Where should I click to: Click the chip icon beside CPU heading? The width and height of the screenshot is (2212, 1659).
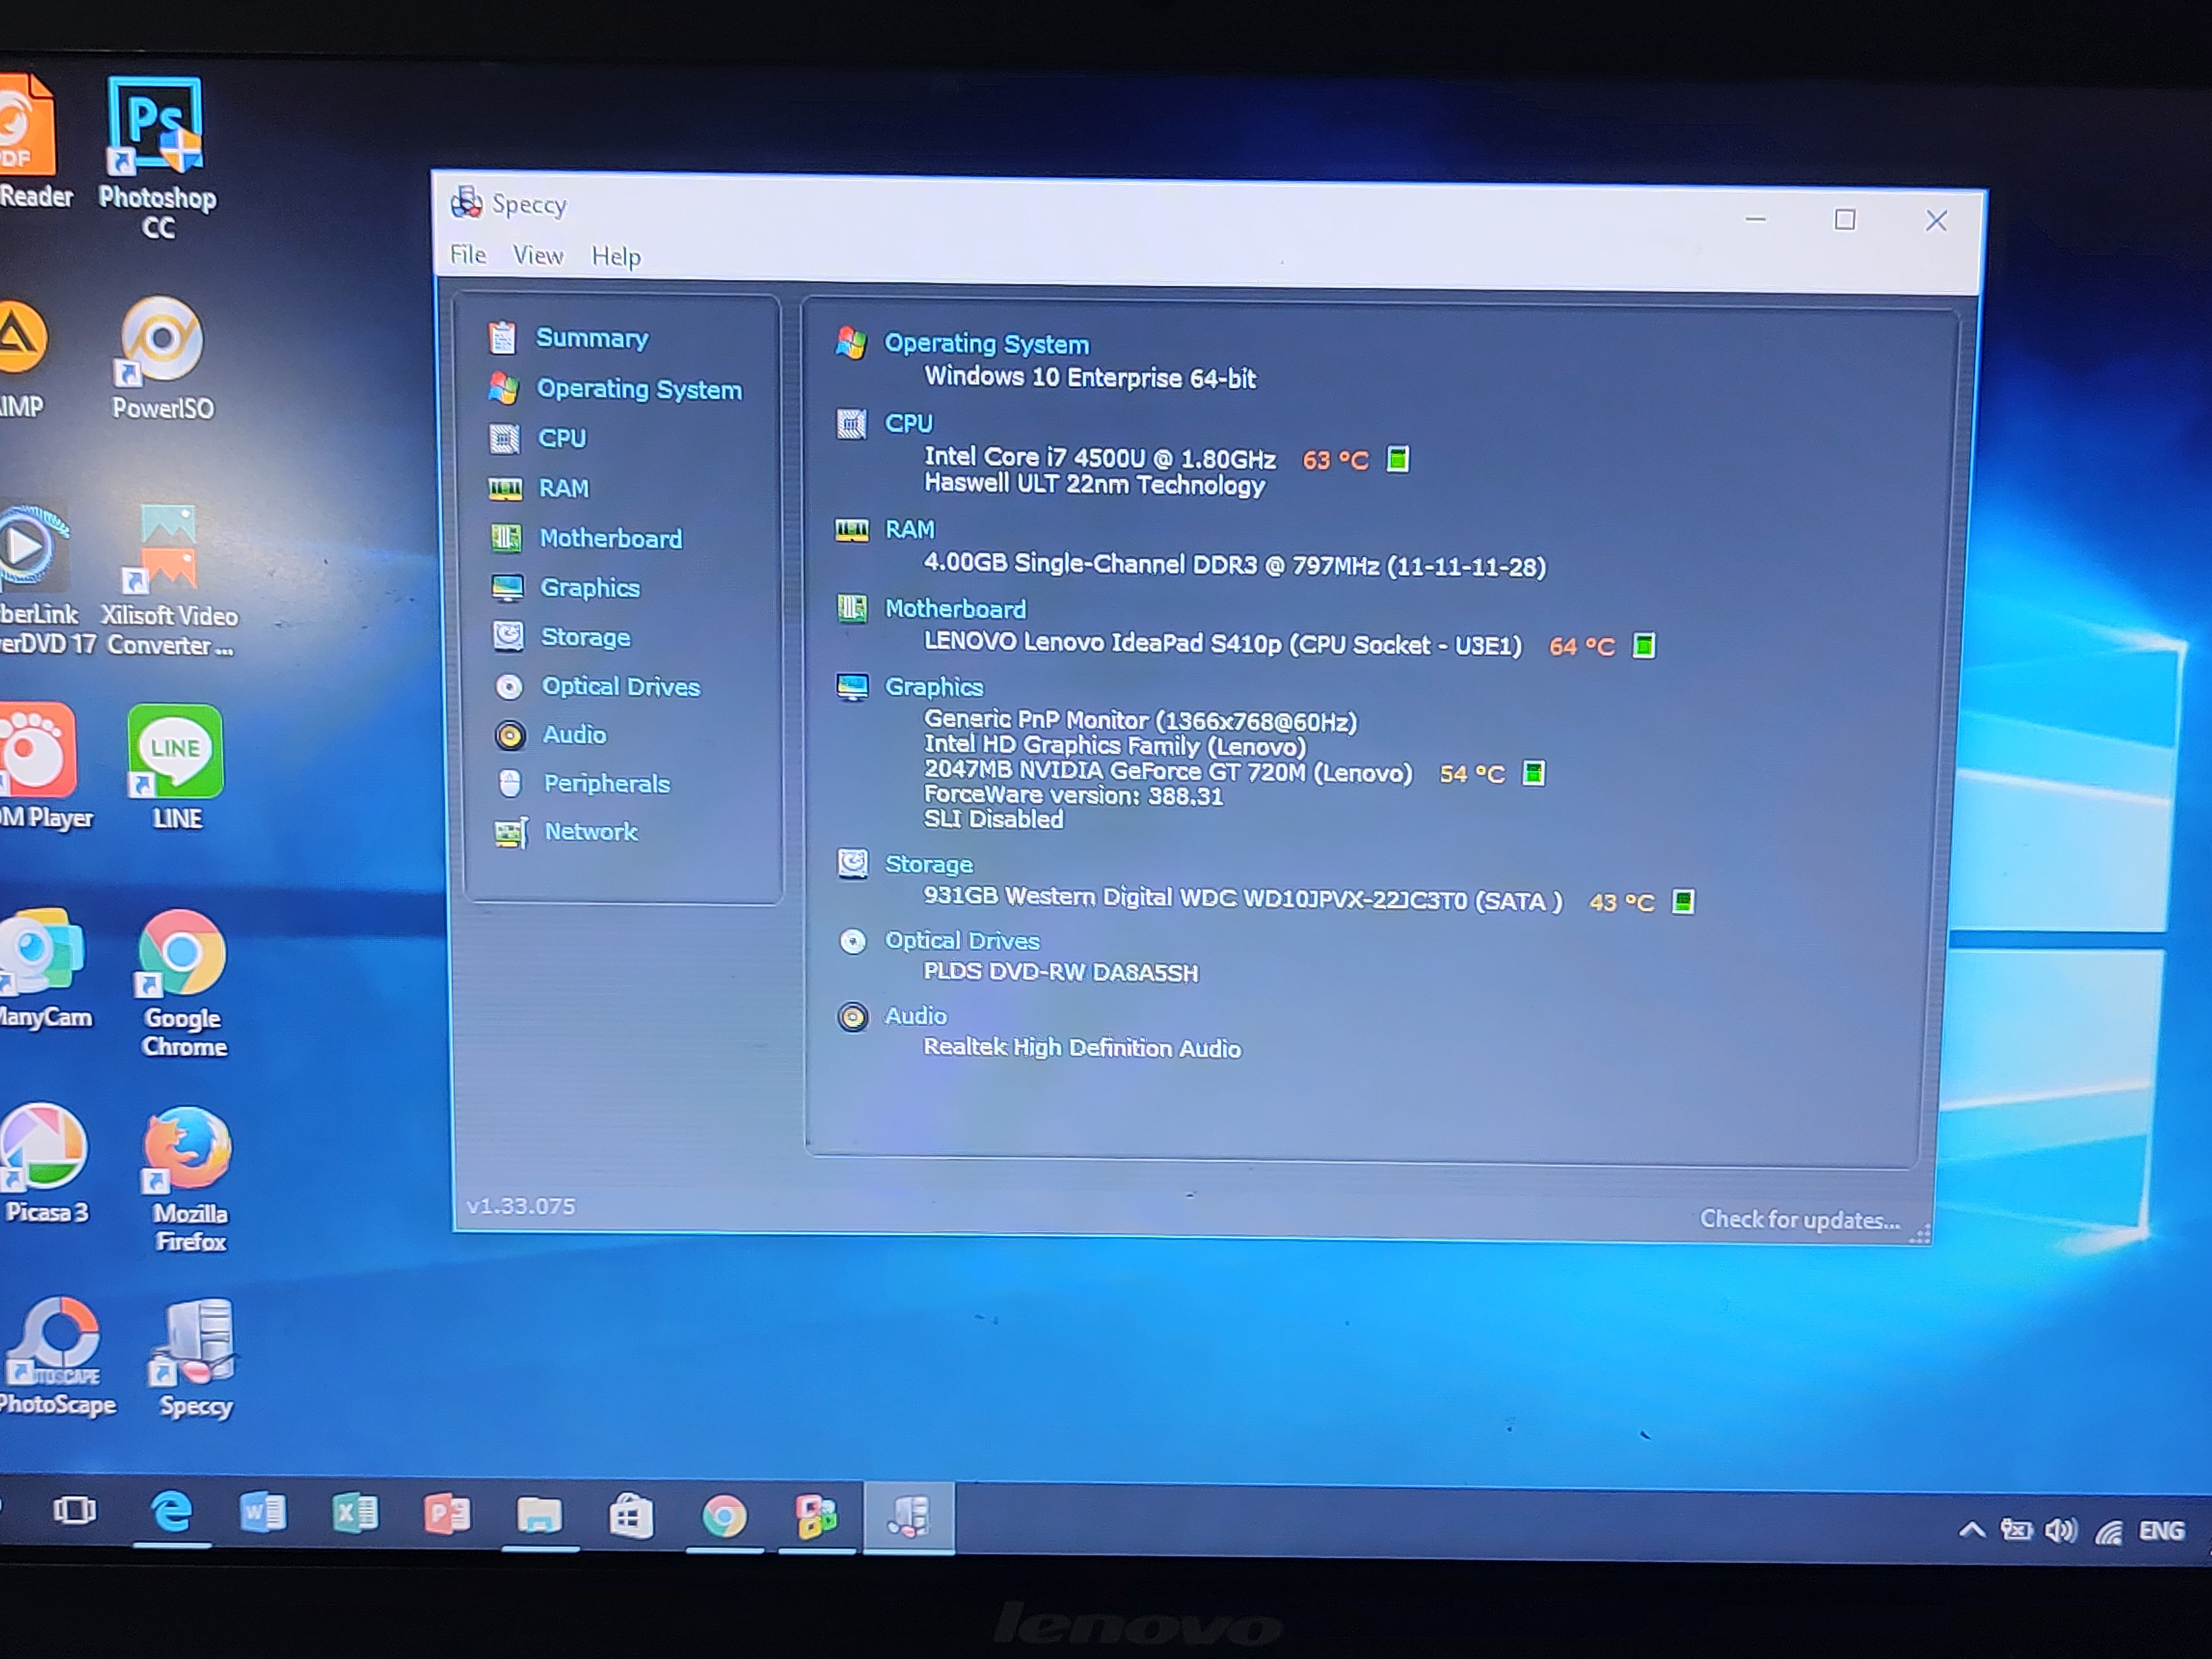852,424
